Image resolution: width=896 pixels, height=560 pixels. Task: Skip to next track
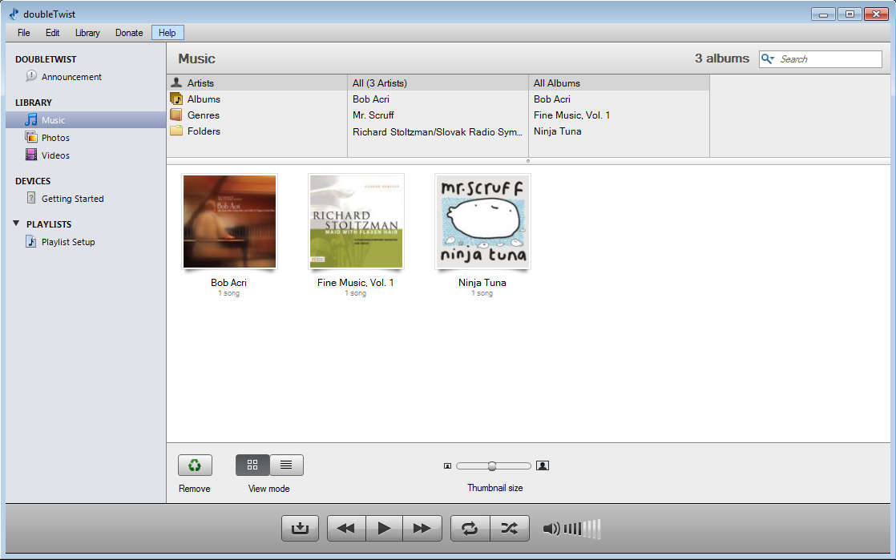point(422,528)
